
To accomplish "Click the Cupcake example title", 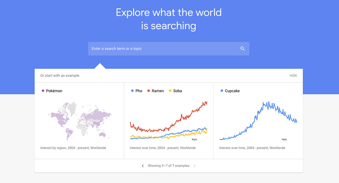I will (232, 91).
